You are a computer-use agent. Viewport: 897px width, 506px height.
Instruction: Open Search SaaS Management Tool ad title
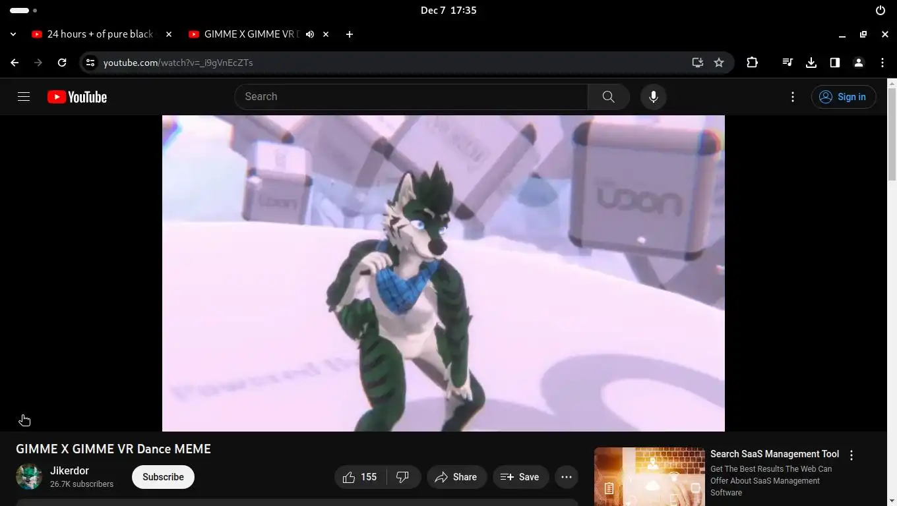[774, 454]
